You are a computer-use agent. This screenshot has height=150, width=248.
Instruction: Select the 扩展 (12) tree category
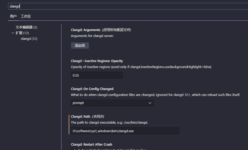tap(22, 33)
